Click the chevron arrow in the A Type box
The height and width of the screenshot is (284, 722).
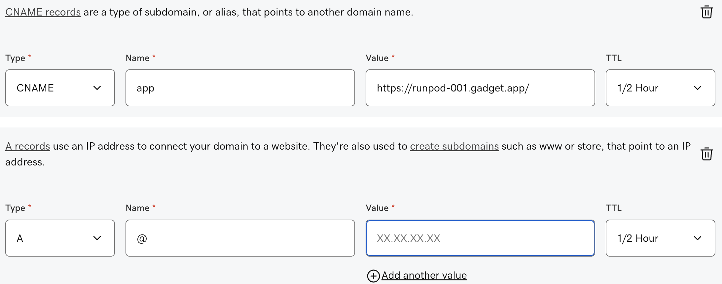pyautogui.click(x=97, y=238)
